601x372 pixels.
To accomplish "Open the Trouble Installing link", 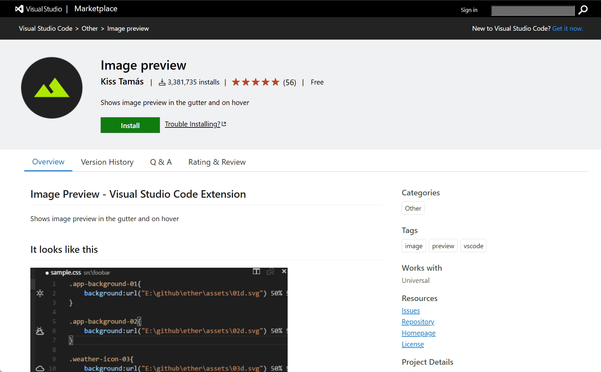I will (193, 124).
